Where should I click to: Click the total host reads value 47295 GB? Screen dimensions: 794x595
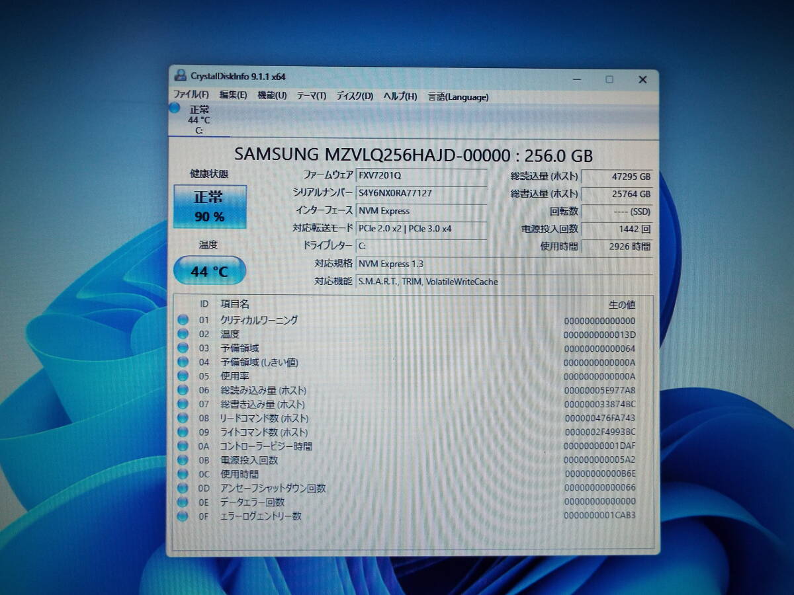[x=617, y=177]
